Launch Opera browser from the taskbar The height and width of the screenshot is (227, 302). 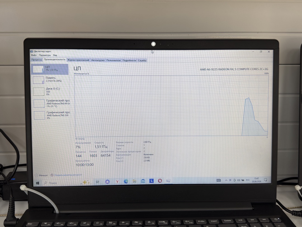pyautogui.click(x=160, y=181)
